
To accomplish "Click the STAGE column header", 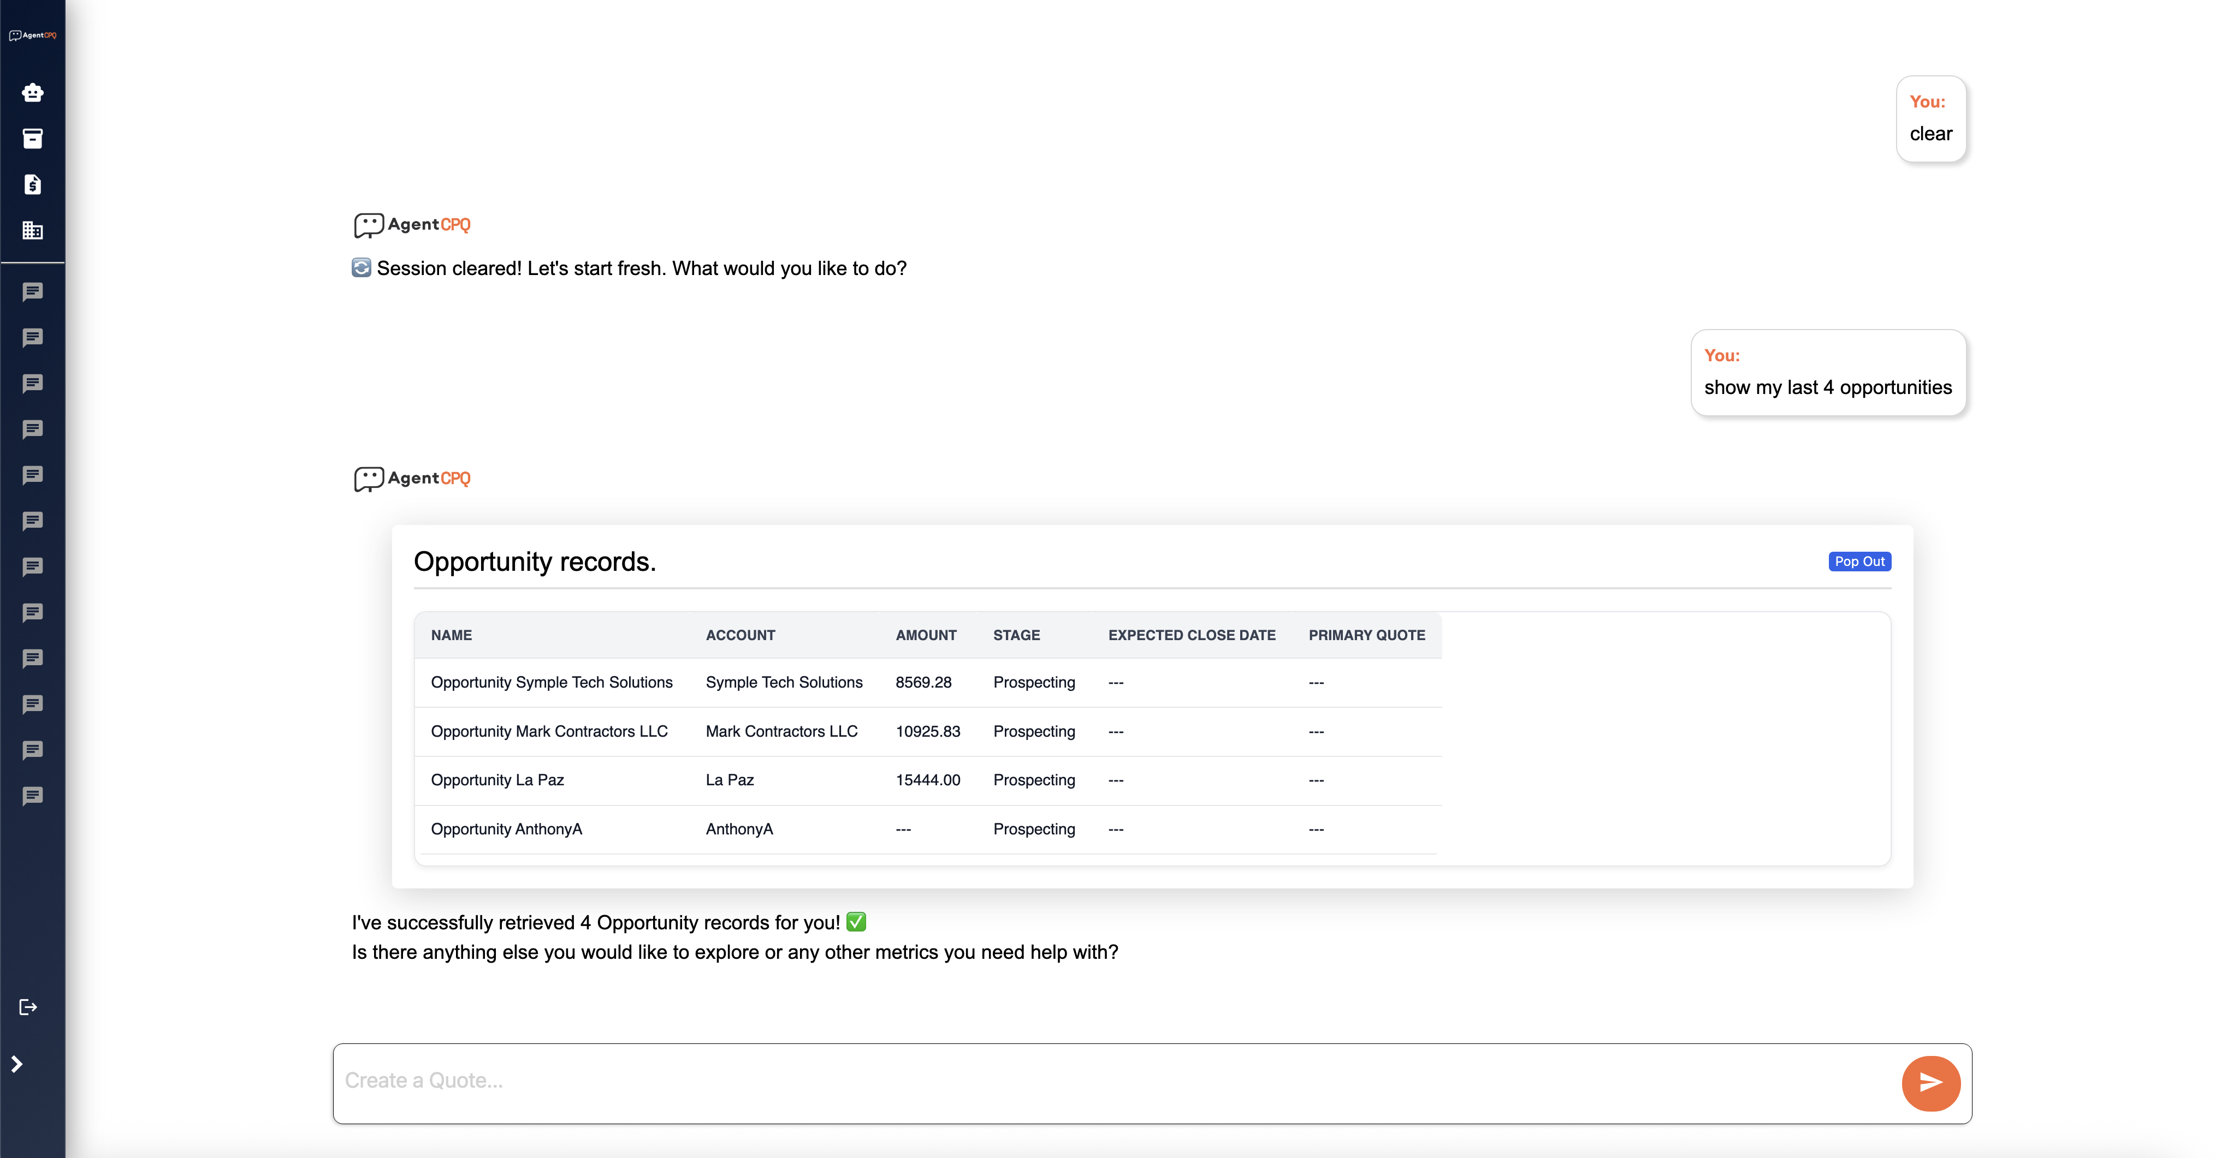I will point(1016,635).
